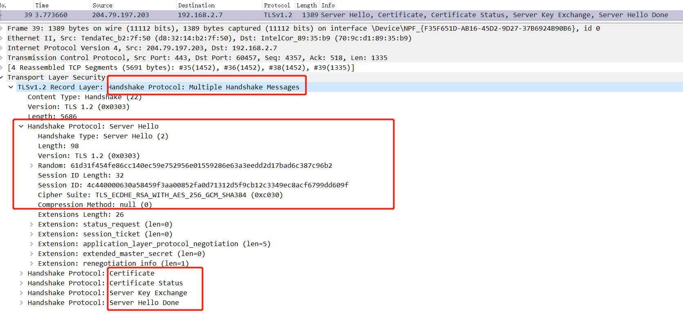Screen dimensions: 683x329
Task: Collapse the Handshake Protocol: Server Hello node
Action: (x=21, y=127)
